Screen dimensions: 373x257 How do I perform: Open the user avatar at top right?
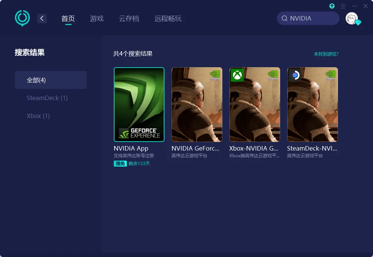tap(351, 18)
